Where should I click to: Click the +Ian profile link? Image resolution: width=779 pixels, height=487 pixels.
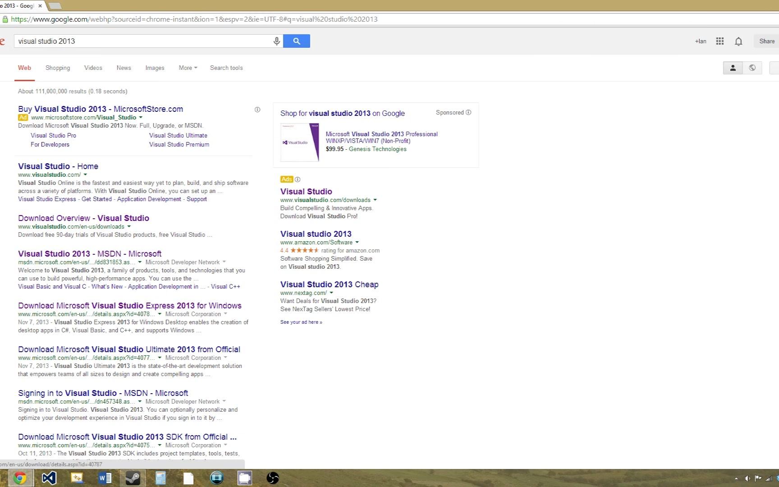(x=701, y=41)
